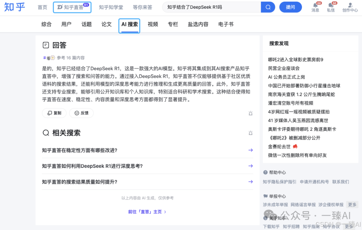Open the 私信 private messages icon
Screen dimensions: 362x230
pos(331,5)
